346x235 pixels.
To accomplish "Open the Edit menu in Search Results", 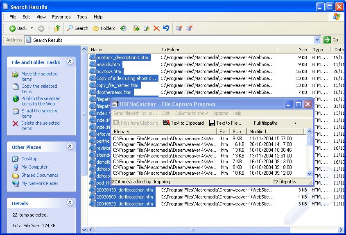I will pyautogui.click(x=26, y=17).
